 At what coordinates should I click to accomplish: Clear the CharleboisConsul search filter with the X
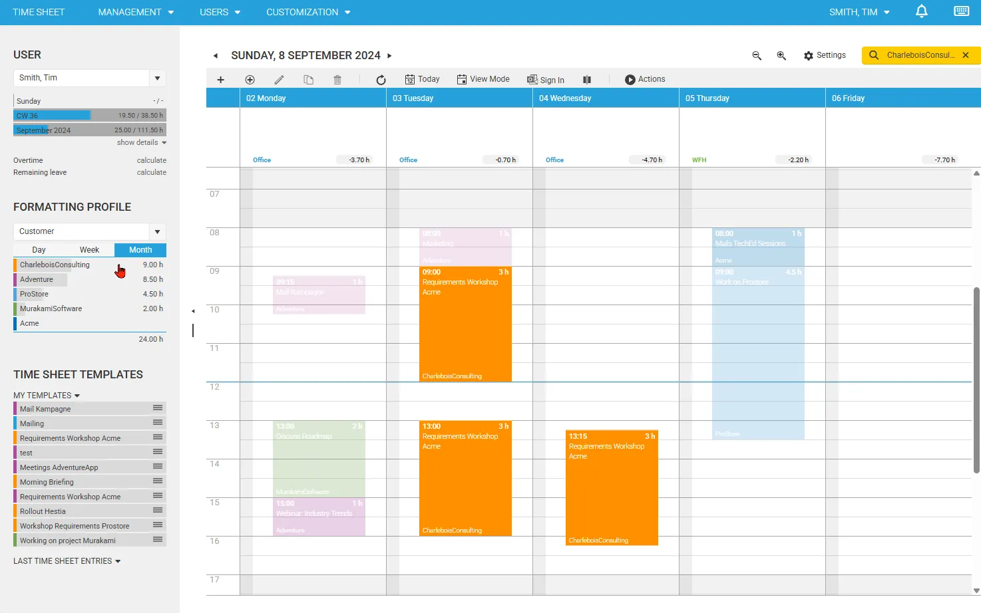[x=966, y=55]
